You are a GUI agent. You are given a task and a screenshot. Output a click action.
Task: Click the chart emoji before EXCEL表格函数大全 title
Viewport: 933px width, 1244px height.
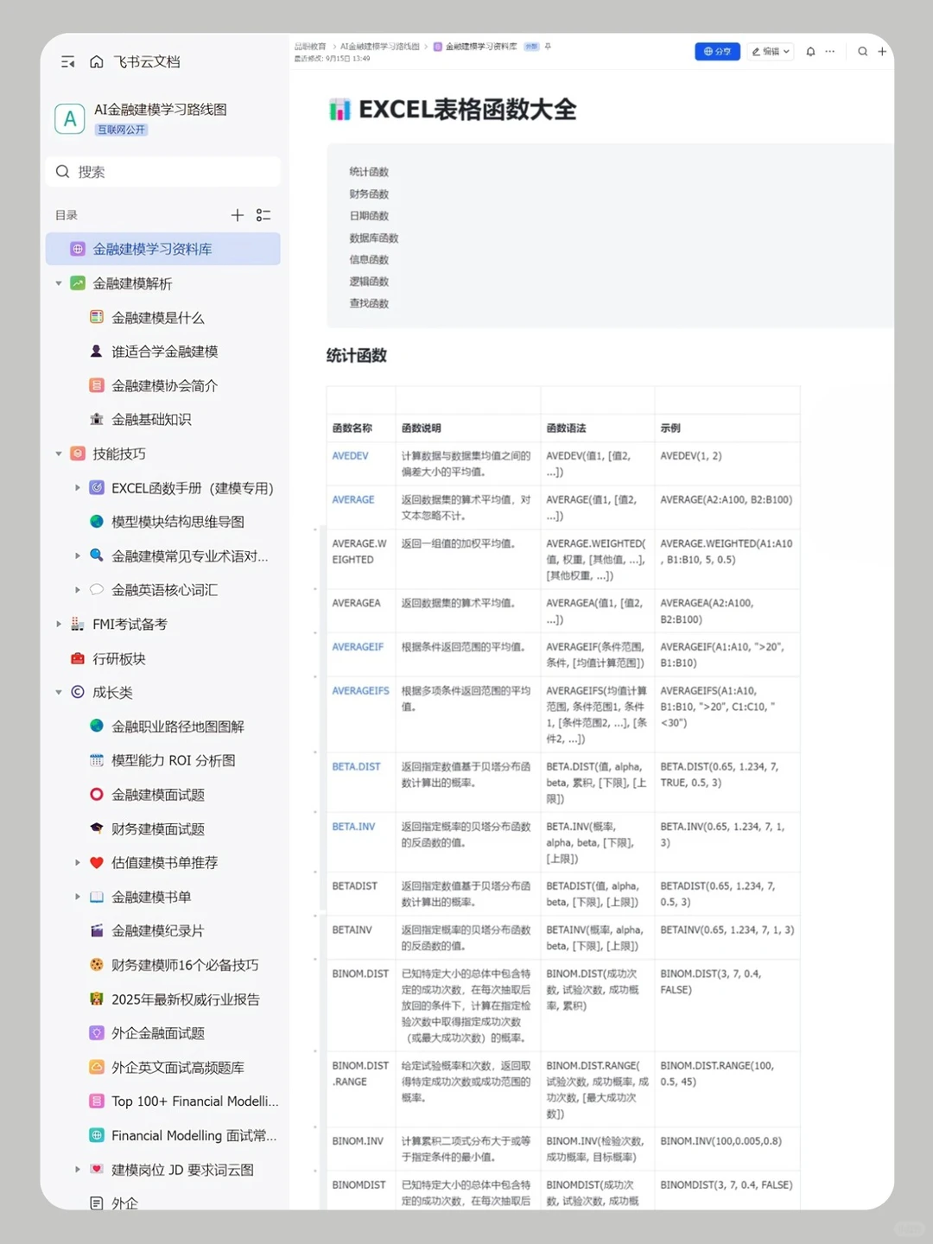point(340,111)
